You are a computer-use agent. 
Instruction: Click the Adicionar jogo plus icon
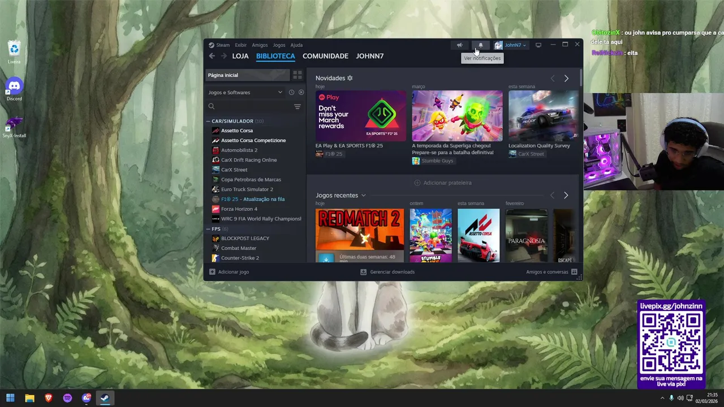212,272
